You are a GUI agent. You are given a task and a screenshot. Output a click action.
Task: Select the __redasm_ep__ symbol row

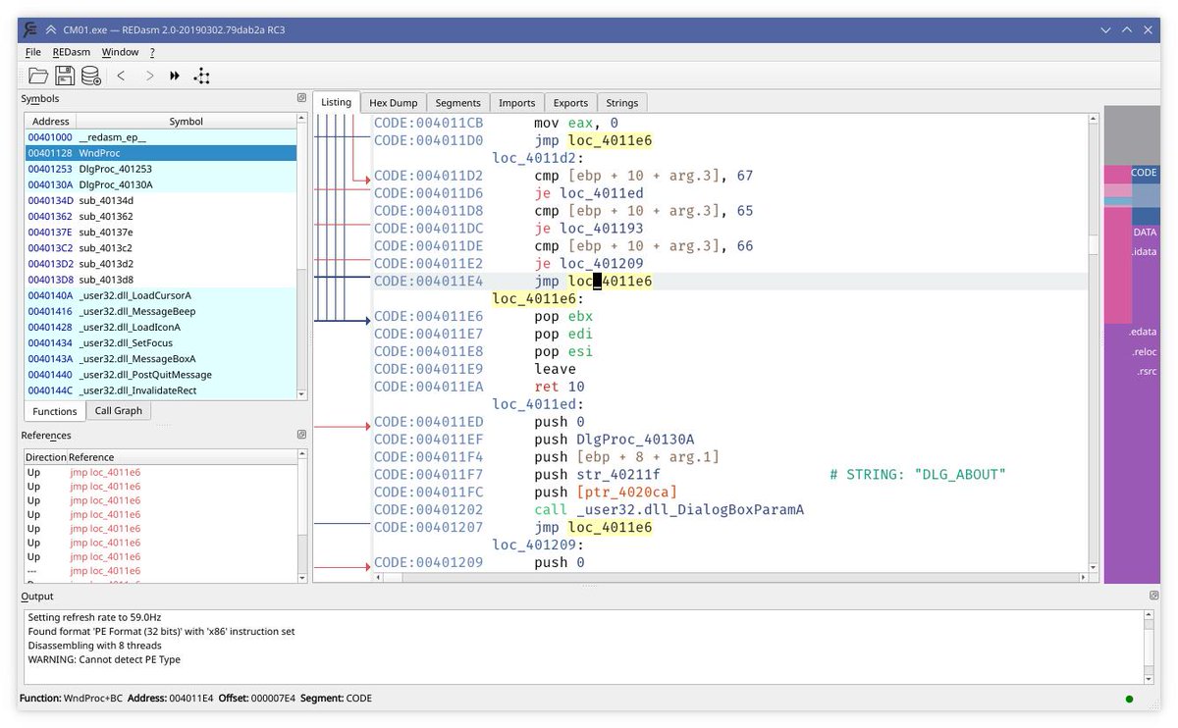click(160, 137)
